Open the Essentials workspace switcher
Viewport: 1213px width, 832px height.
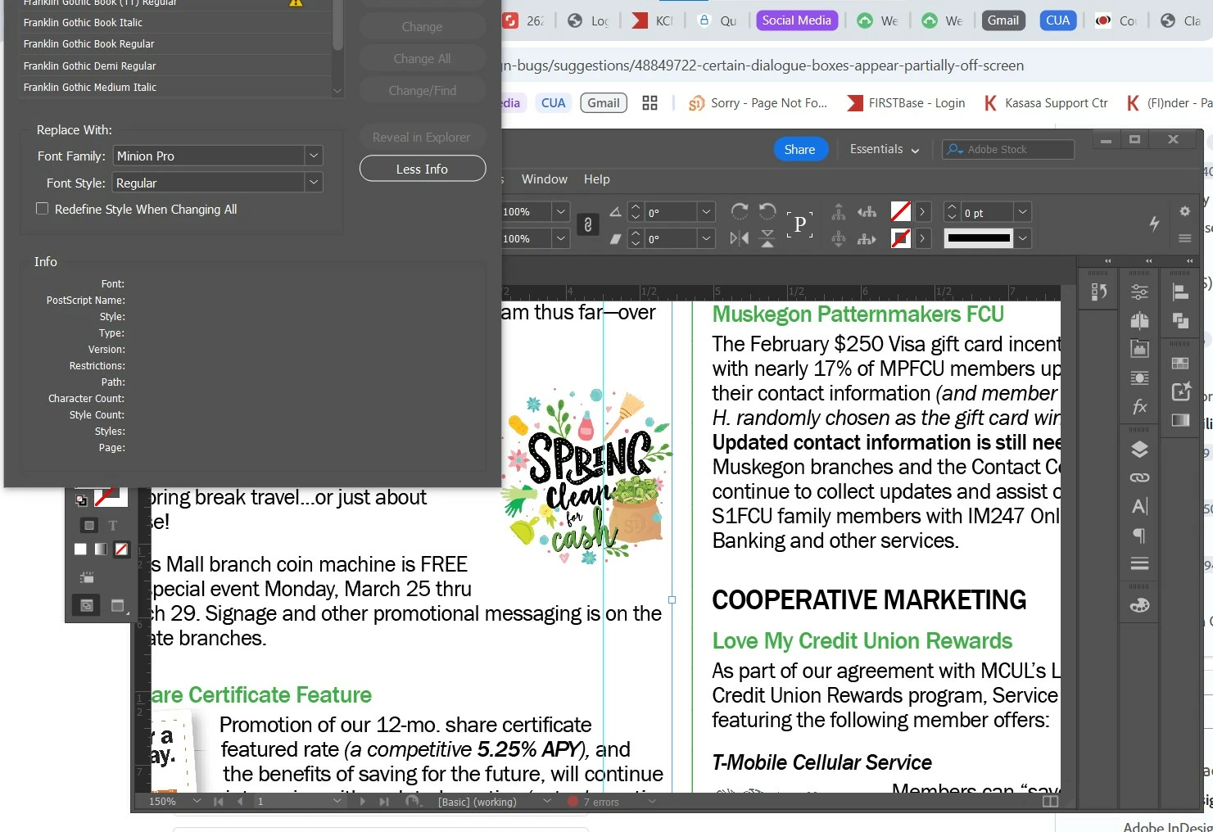pos(885,149)
